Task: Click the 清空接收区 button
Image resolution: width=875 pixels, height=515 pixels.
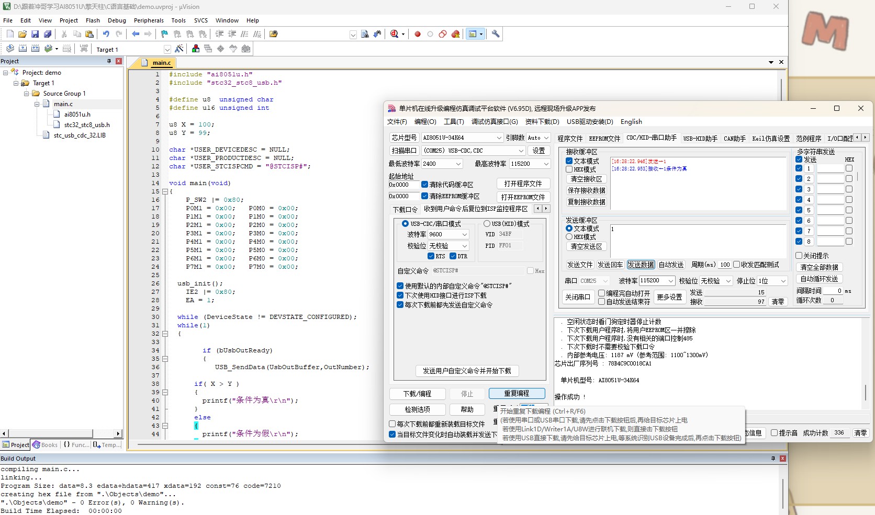Action: pyautogui.click(x=586, y=179)
